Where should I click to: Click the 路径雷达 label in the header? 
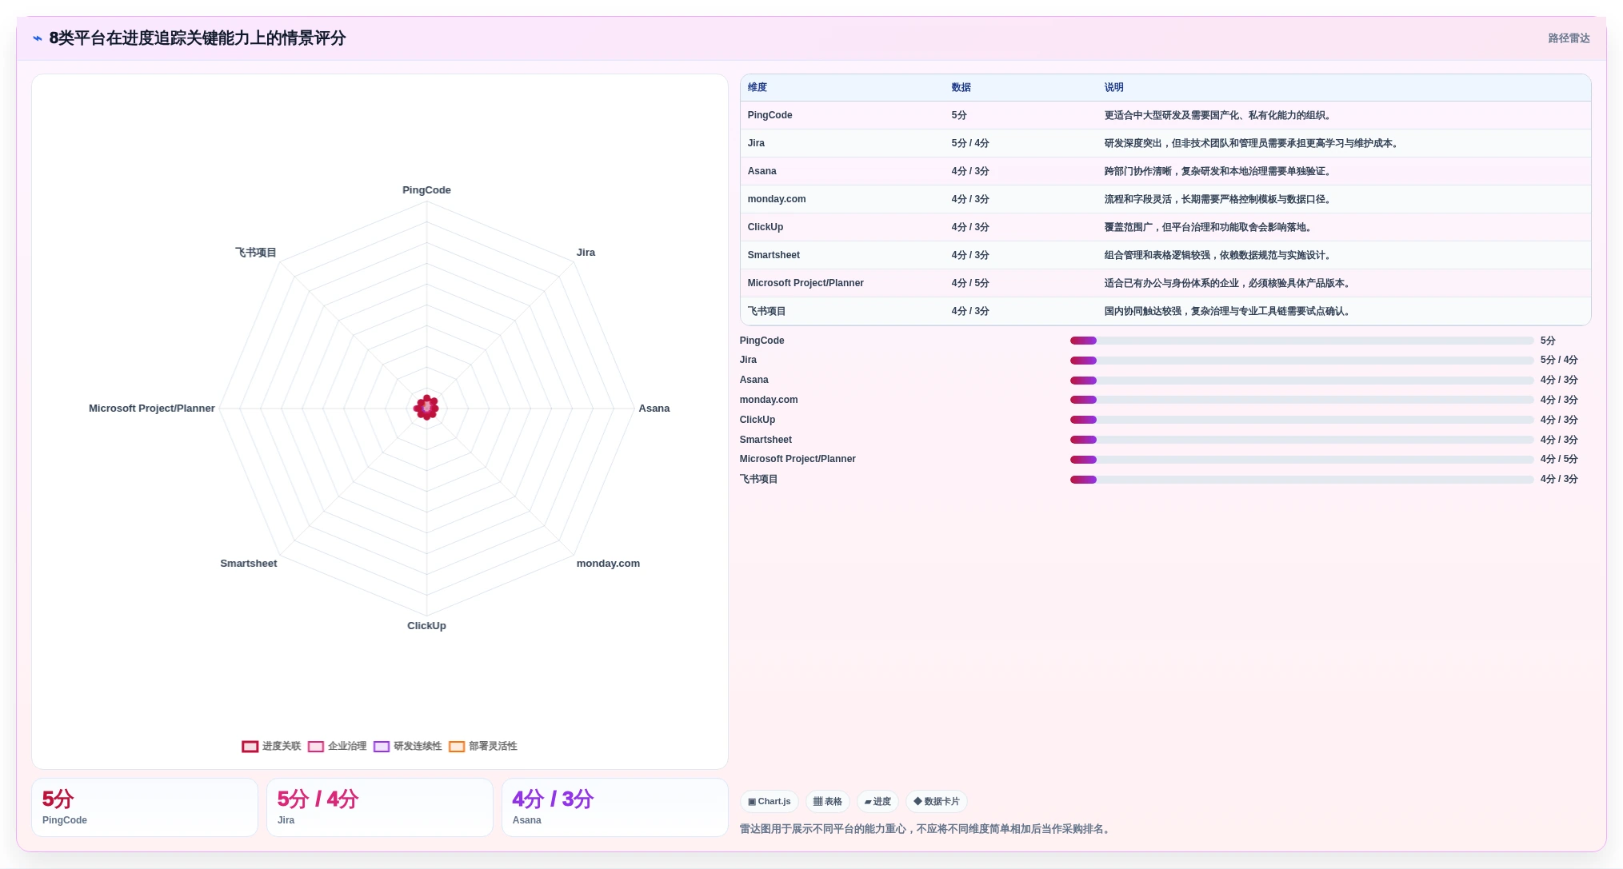pos(1569,38)
